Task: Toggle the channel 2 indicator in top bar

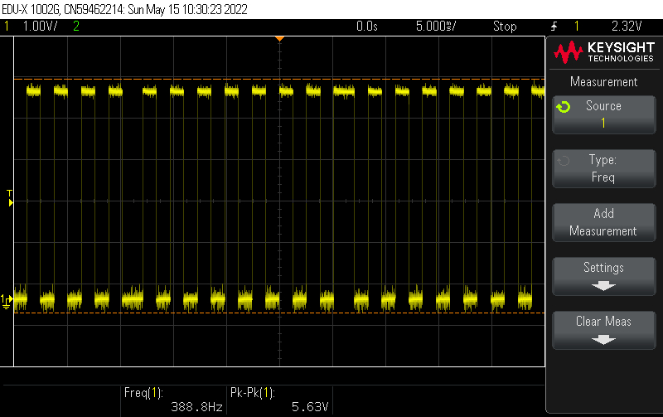Action: click(x=76, y=27)
